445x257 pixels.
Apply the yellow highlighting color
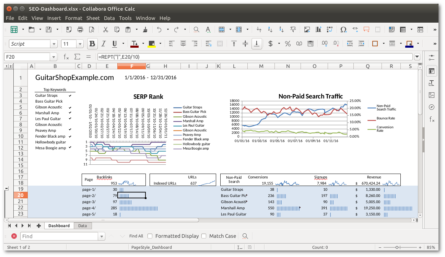(152, 44)
